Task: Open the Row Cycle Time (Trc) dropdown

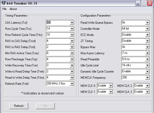Action: pos(72,29)
